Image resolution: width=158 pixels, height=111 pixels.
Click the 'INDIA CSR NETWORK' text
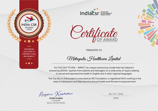point(56,103)
